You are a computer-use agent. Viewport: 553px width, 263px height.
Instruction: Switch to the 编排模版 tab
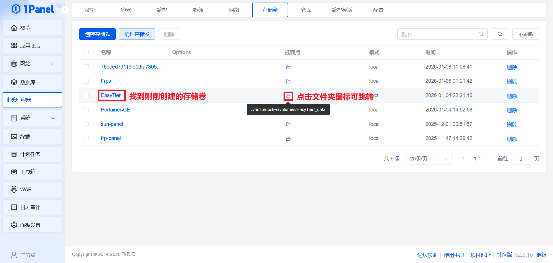[342, 10]
